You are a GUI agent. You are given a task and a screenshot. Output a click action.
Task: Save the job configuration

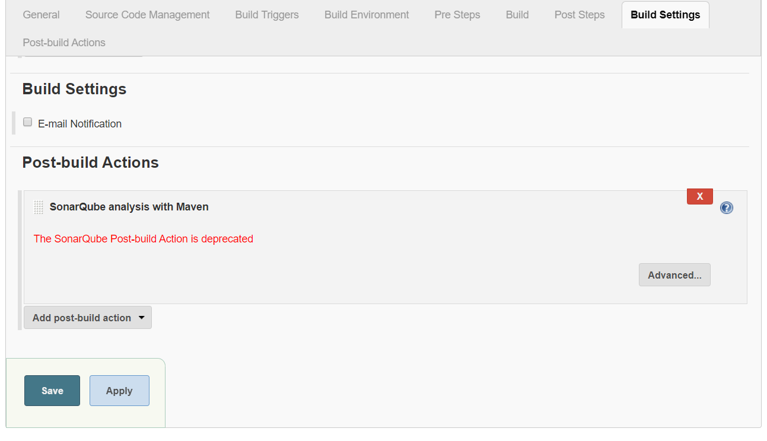click(52, 391)
